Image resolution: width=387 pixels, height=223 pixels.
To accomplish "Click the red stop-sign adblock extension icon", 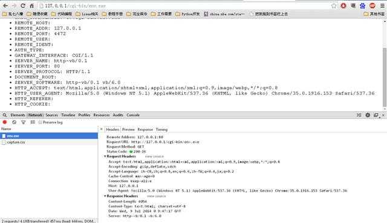I will [x=372, y=5].
